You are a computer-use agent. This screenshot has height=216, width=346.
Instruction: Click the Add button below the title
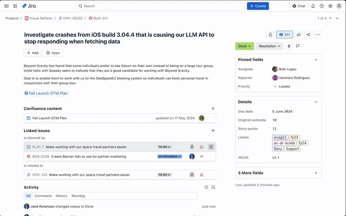32,53
